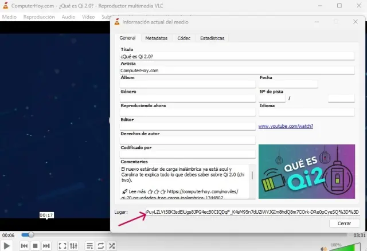The height and width of the screenshot is (251, 367).
Task: Click the Título text field
Action: (237, 56)
